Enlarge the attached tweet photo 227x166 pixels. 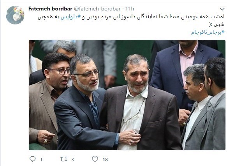(127, 95)
